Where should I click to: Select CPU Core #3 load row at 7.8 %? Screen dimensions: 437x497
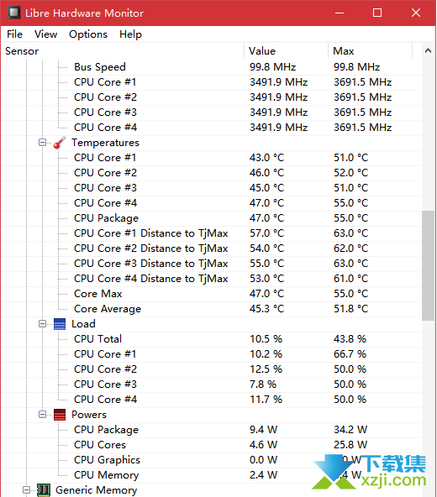(212, 385)
